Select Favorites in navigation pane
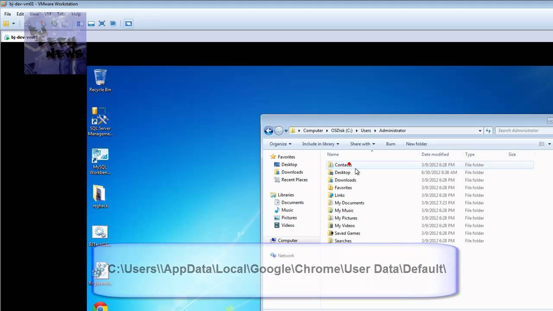The image size is (553, 311). point(283,157)
